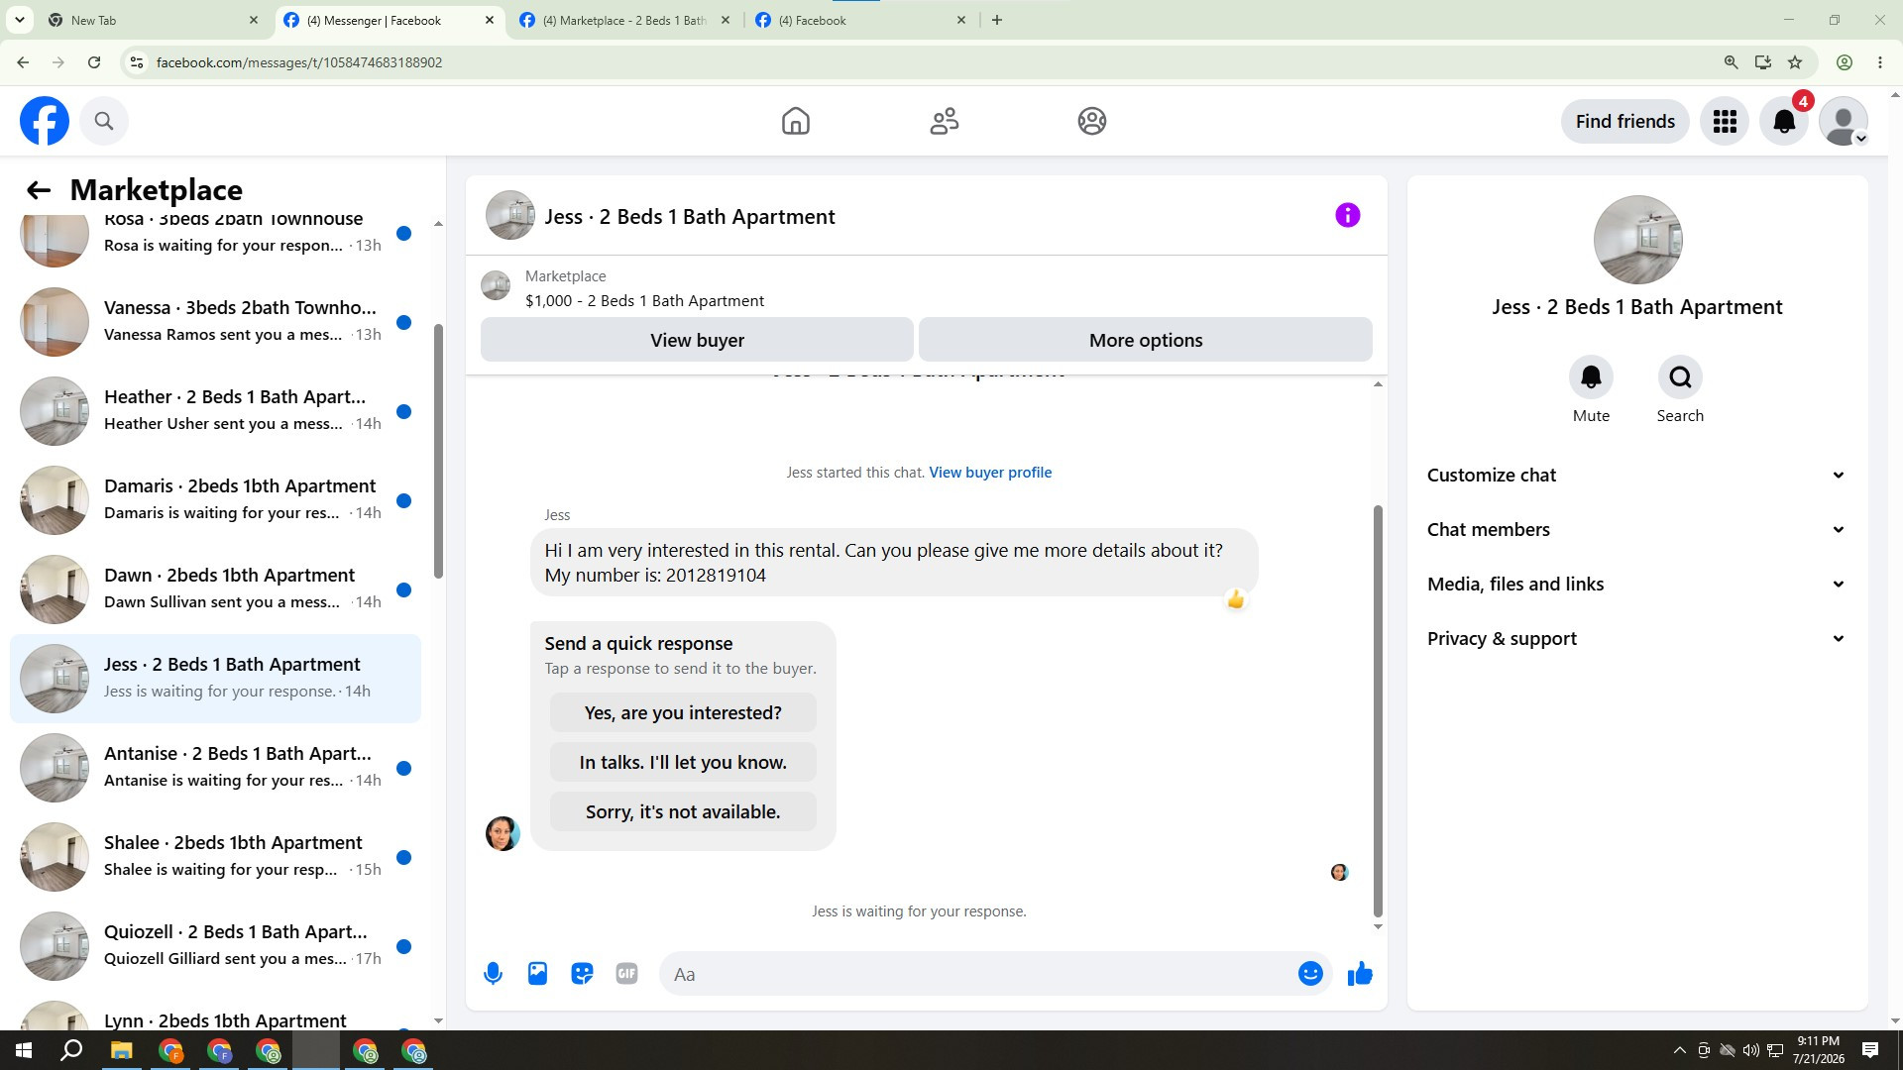
Task: Open the Friends icon in top navigation
Action: pos(944,121)
